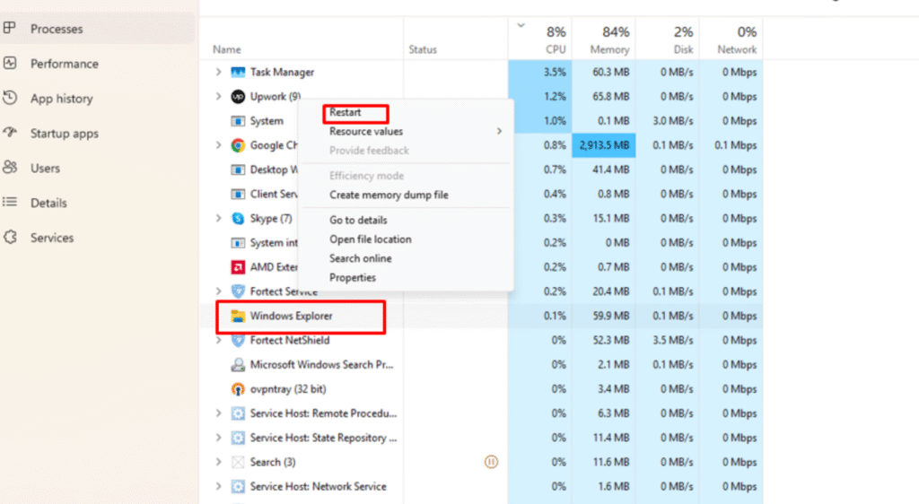
Task: Click the Users sidebar icon
Action: click(x=9, y=168)
